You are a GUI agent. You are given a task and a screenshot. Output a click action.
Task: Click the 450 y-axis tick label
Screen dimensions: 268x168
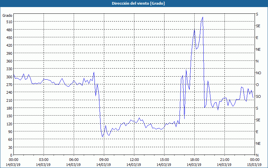pyautogui.click(x=9, y=38)
